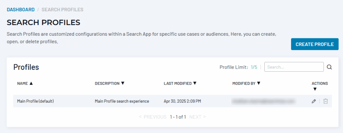This screenshot has height=133, width=343.
Task: Click the Last Modified column header
Action: pyautogui.click(x=178, y=83)
